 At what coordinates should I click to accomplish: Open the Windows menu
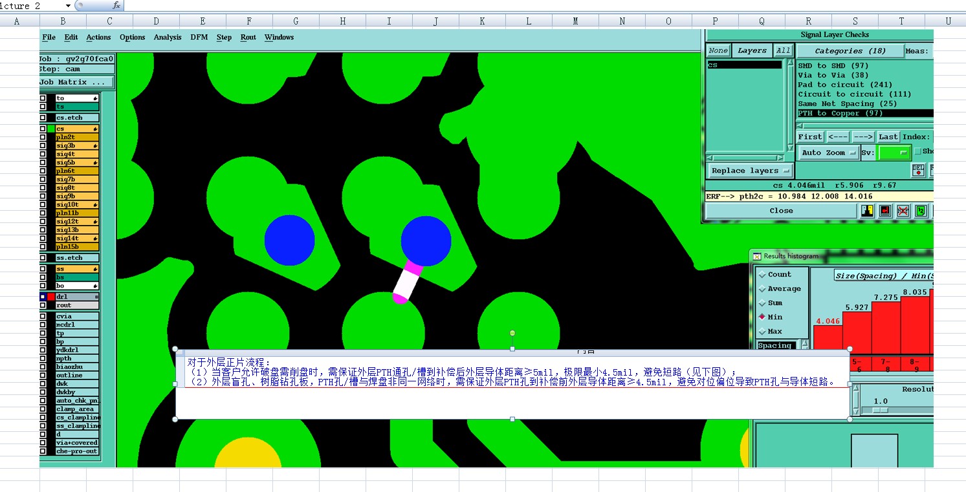coord(280,37)
